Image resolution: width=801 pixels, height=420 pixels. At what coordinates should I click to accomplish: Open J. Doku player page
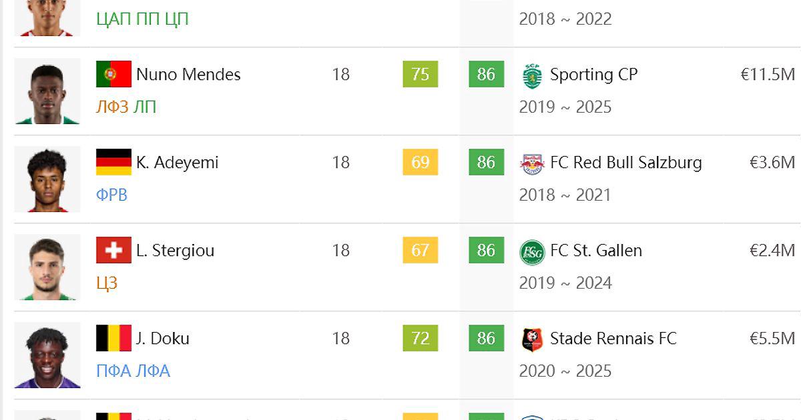point(162,338)
